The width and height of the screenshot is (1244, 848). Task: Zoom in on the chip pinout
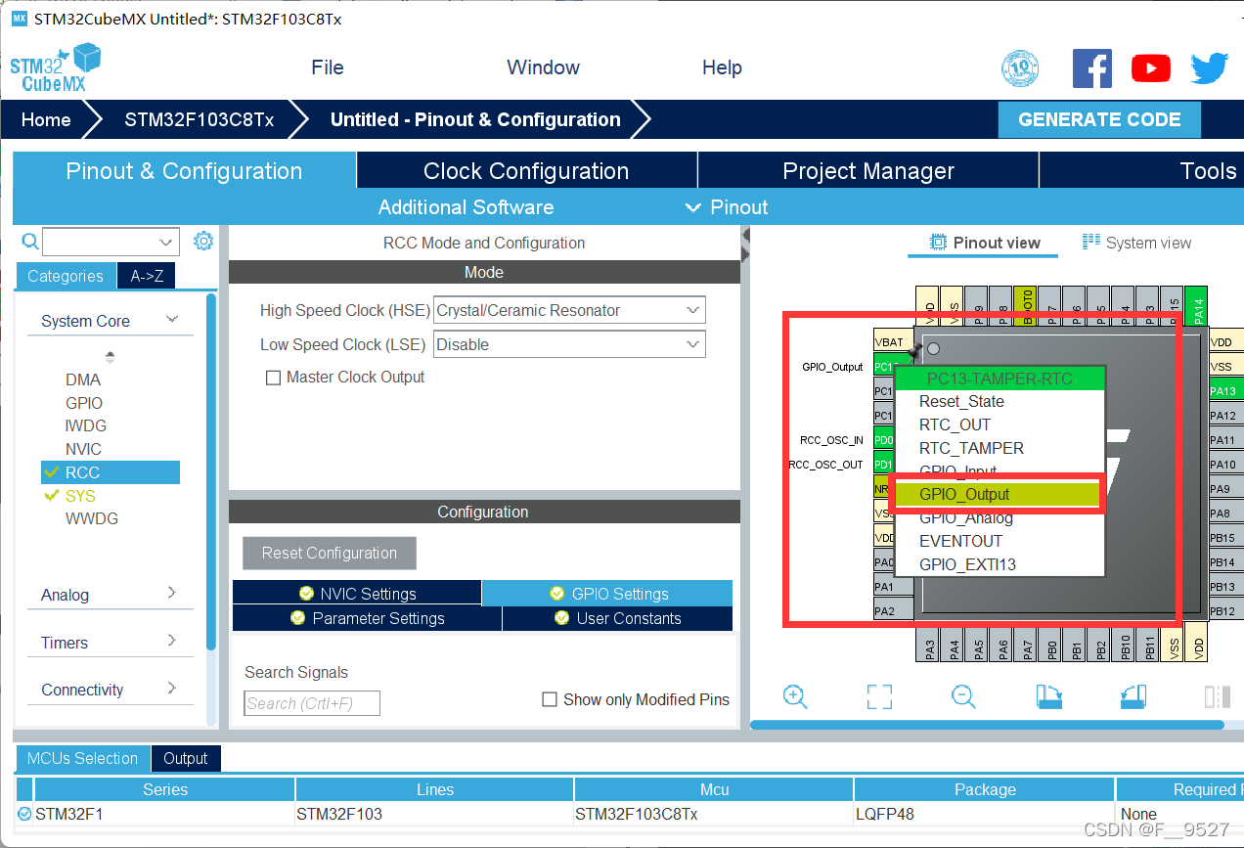(x=795, y=696)
